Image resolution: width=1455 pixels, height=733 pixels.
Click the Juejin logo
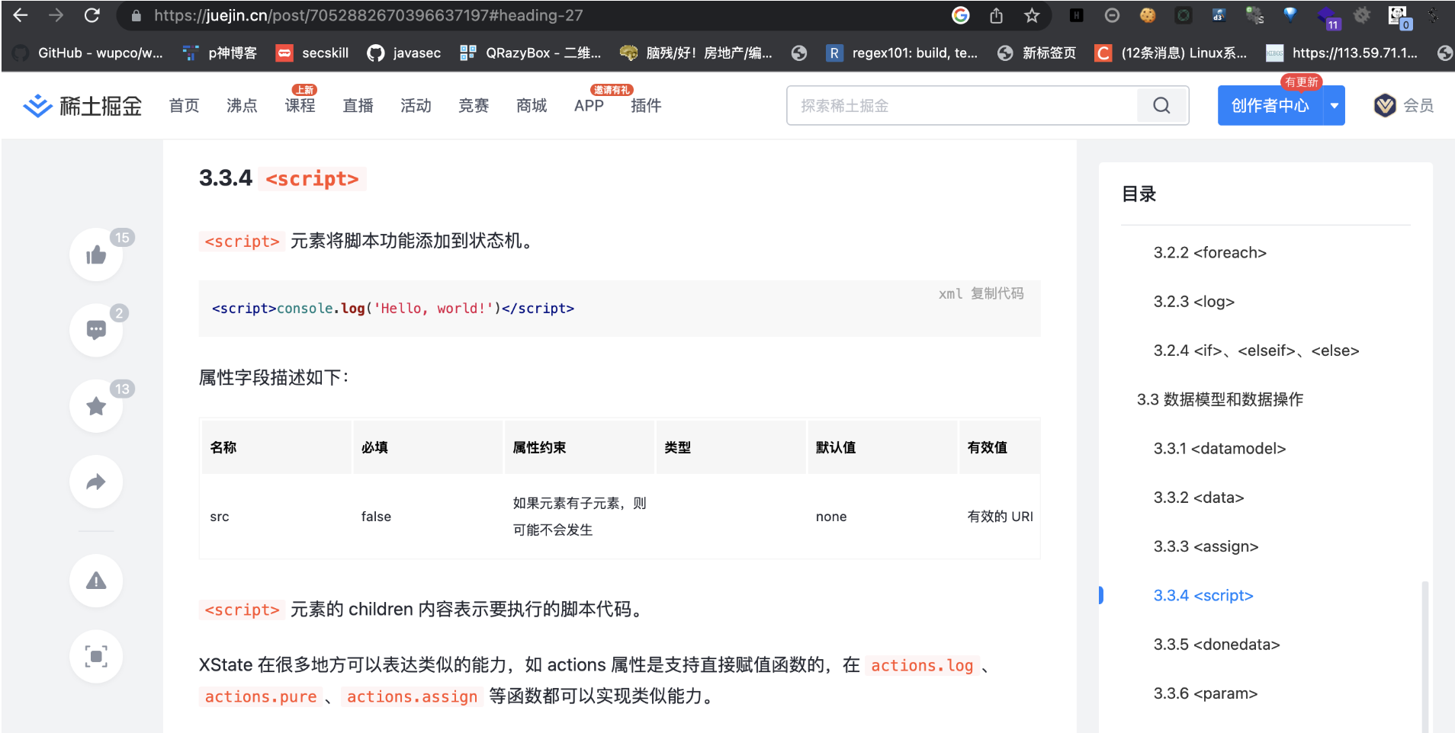(x=82, y=105)
